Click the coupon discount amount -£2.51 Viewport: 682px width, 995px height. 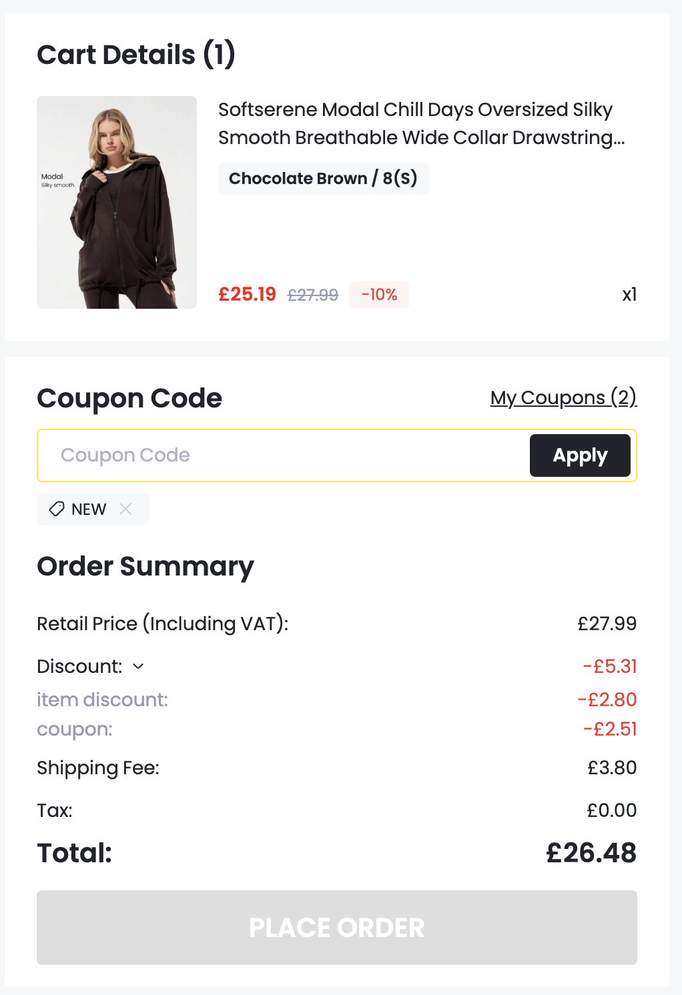(610, 729)
